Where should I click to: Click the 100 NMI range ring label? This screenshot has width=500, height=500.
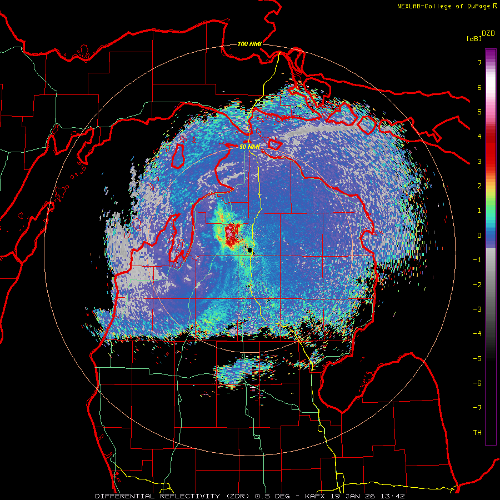point(249,44)
